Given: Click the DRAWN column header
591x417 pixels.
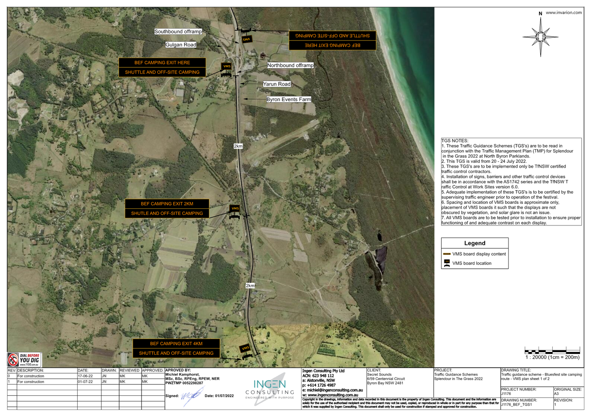Looking at the screenshot, I should pyautogui.click(x=109, y=371).
